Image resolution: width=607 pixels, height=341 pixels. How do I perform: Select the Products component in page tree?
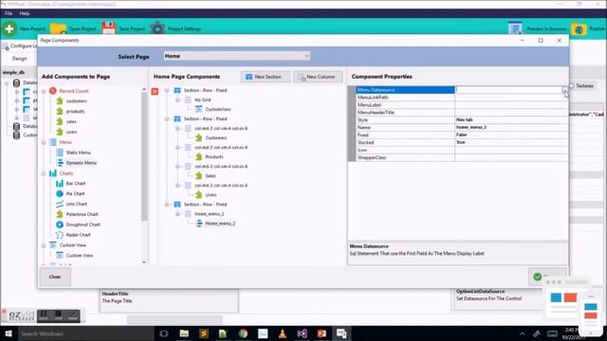tap(214, 156)
